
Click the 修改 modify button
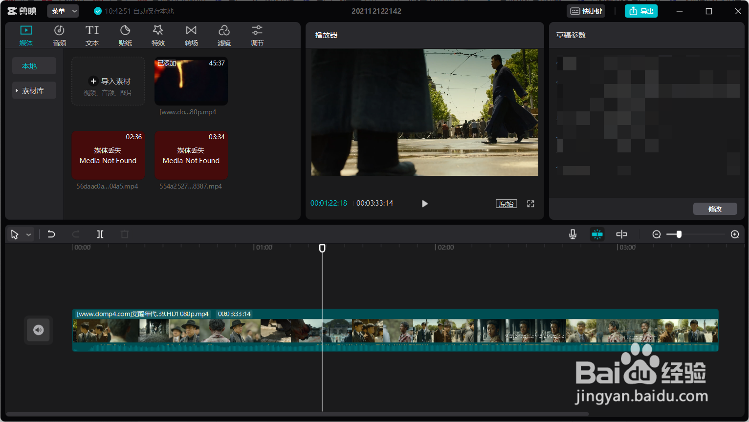click(715, 209)
